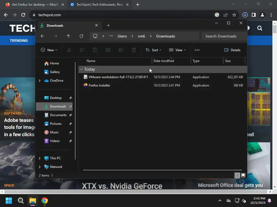Open Chrome side panel icon

point(254,15)
